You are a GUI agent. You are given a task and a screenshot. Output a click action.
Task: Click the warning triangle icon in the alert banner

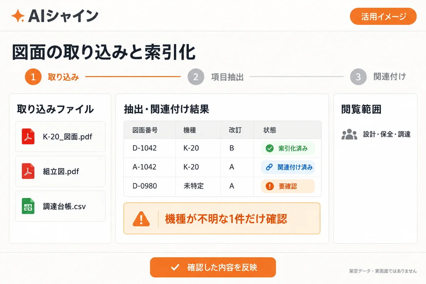(x=141, y=218)
